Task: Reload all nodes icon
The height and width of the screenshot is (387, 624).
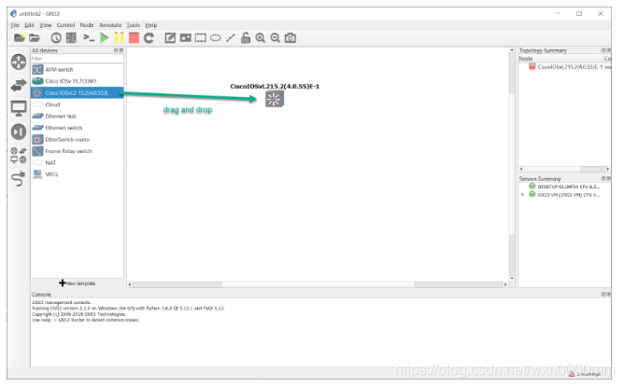Action: (x=149, y=37)
